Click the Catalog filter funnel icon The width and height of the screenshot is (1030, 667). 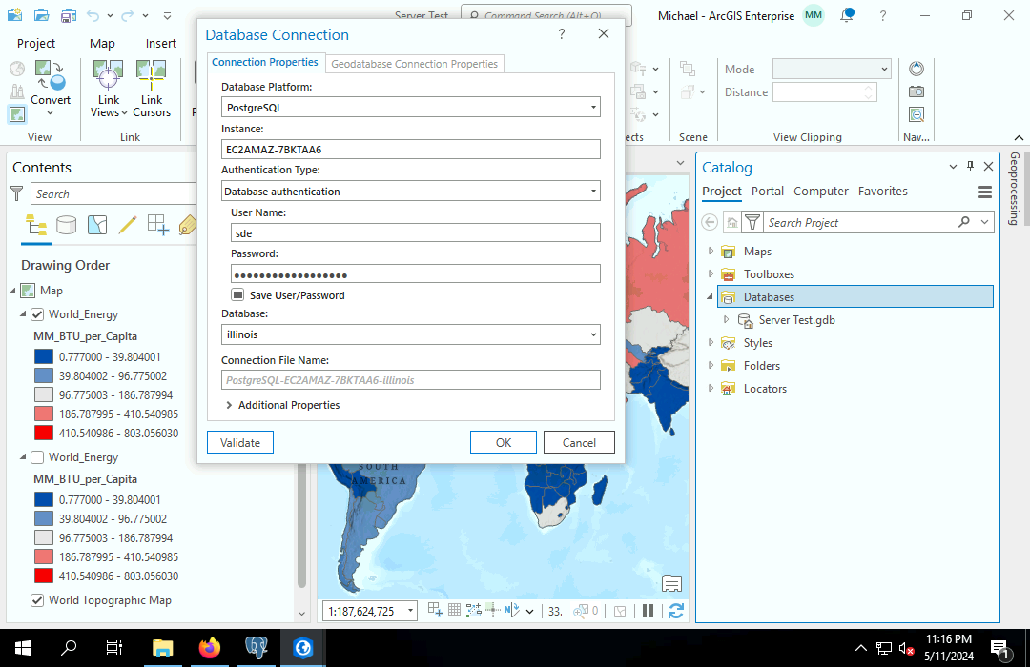(752, 223)
